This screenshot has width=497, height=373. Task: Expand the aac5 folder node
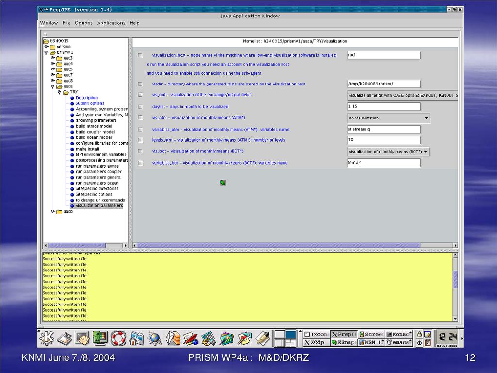[x=53, y=69]
